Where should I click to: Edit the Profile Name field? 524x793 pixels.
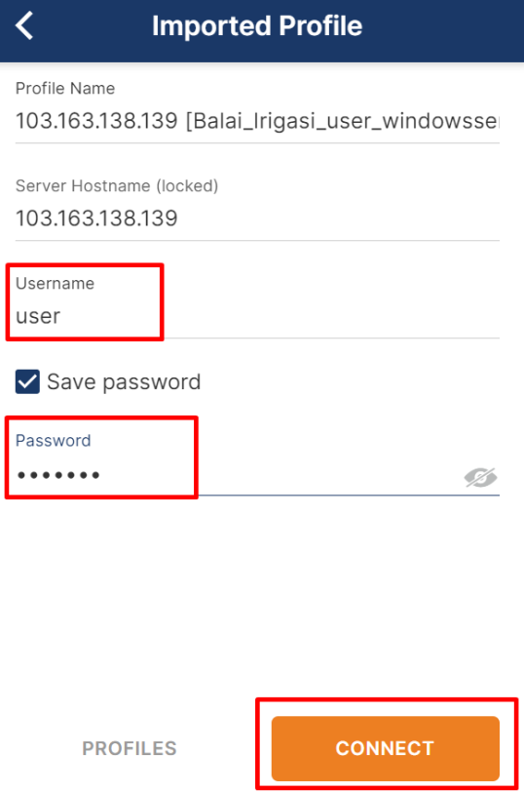tap(257, 121)
